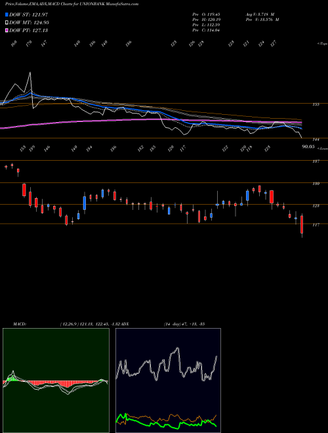Click the '137' price axis label

coord(316,161)
